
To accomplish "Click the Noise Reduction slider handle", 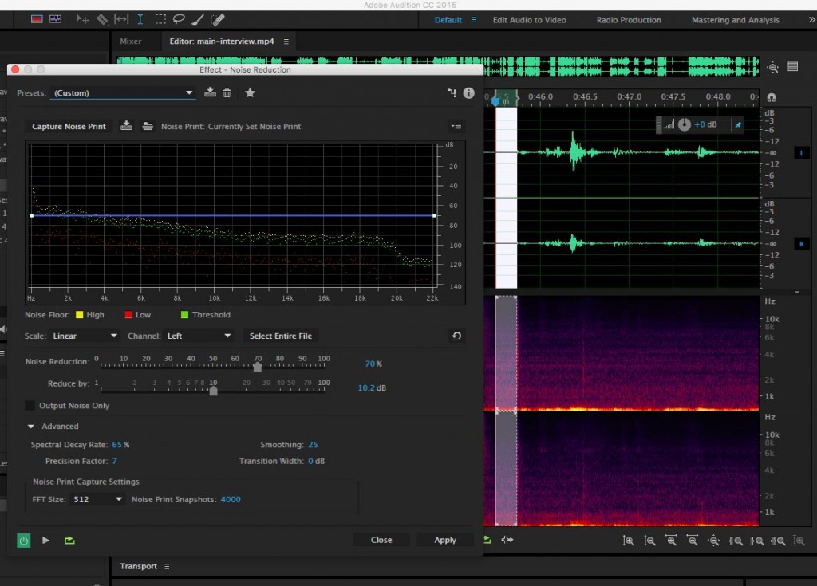I will click(258, 367).
